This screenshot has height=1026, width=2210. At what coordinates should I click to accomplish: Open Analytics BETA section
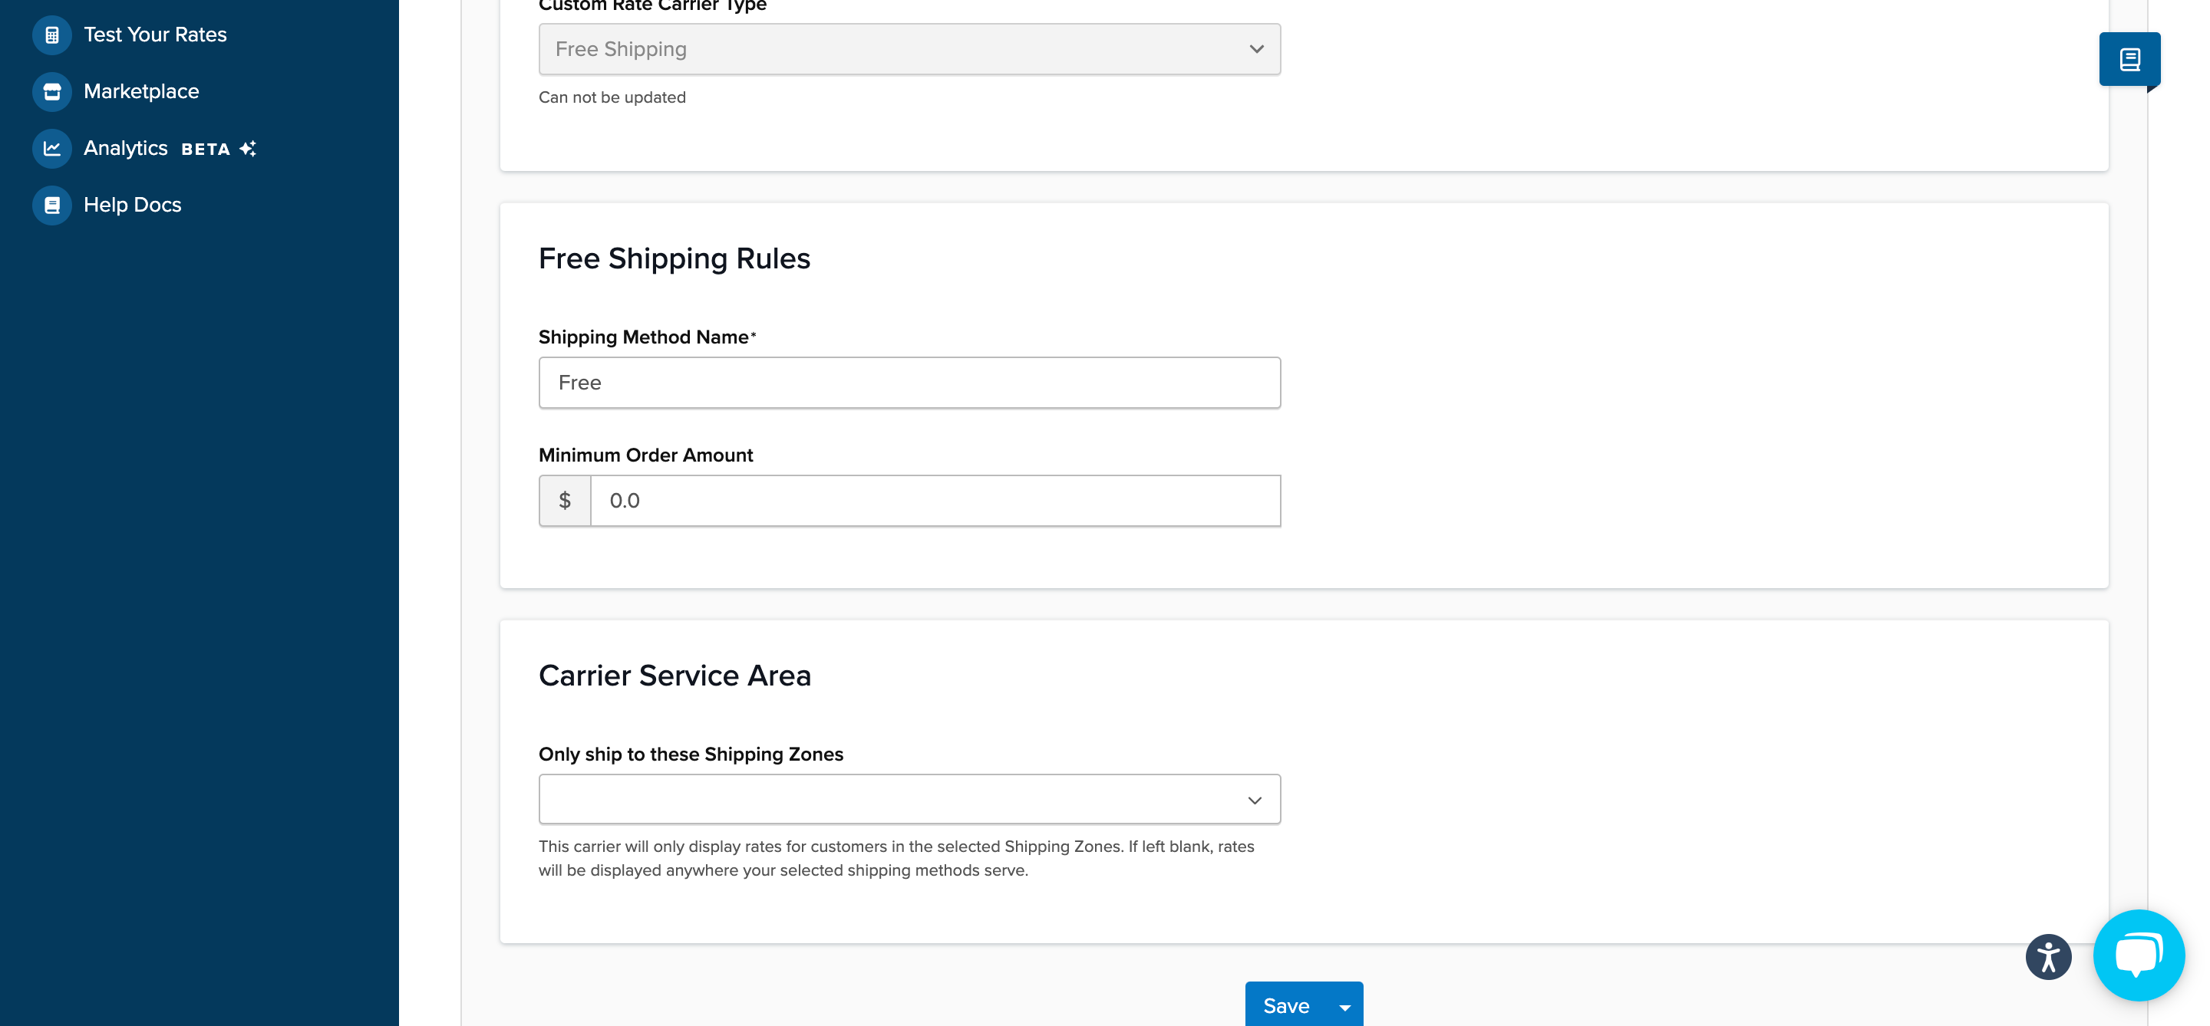(125, 148)
